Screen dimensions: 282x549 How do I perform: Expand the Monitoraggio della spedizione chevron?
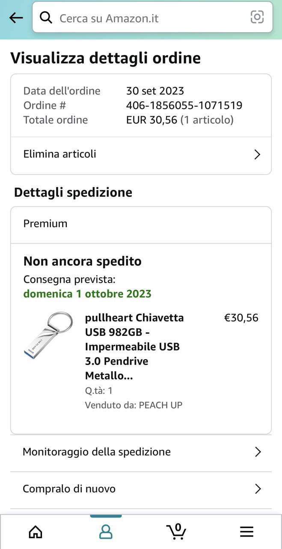(x=258, y=452)
